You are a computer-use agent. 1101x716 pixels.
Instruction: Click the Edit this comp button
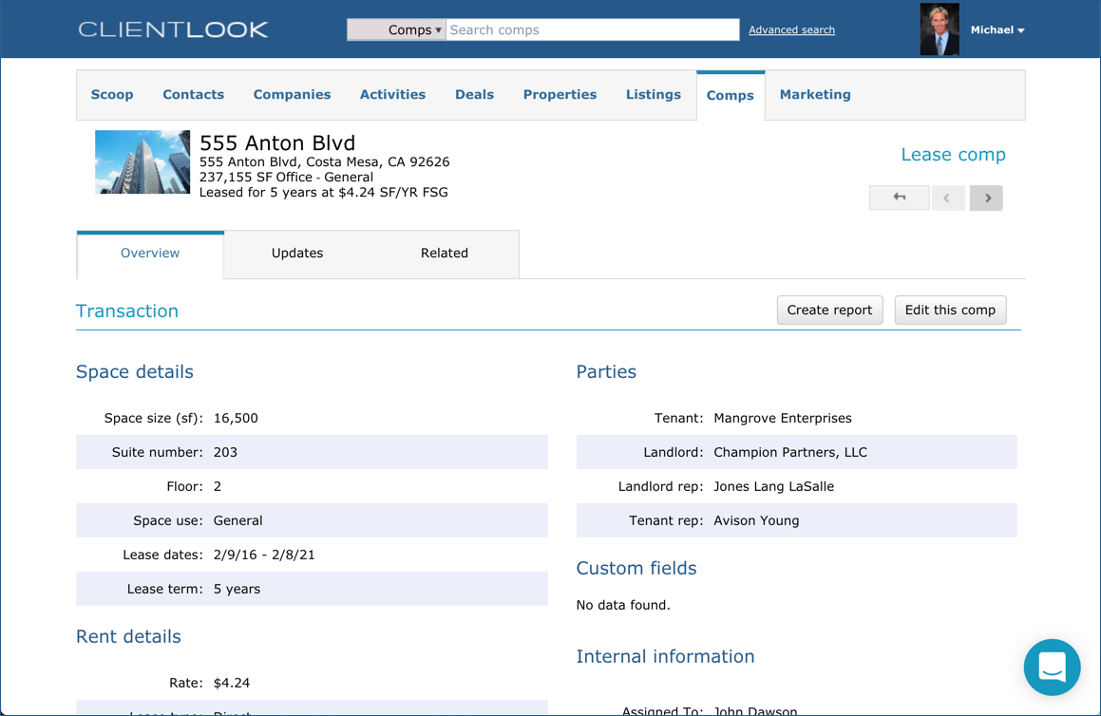click(950, 310)
